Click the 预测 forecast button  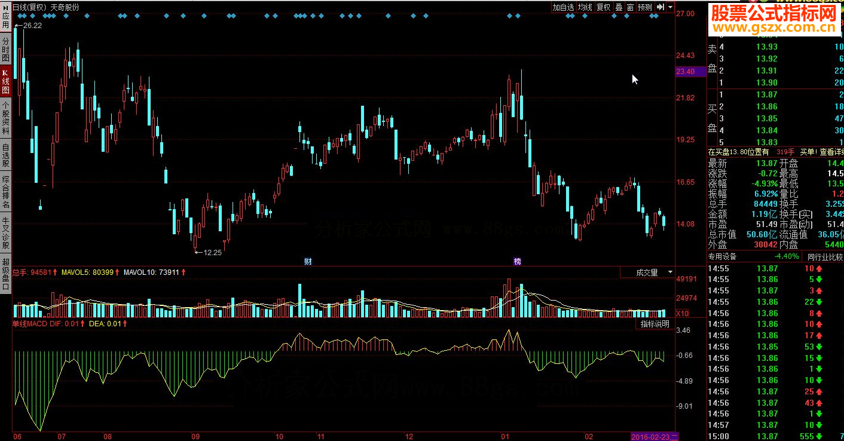tap(645, 7)
